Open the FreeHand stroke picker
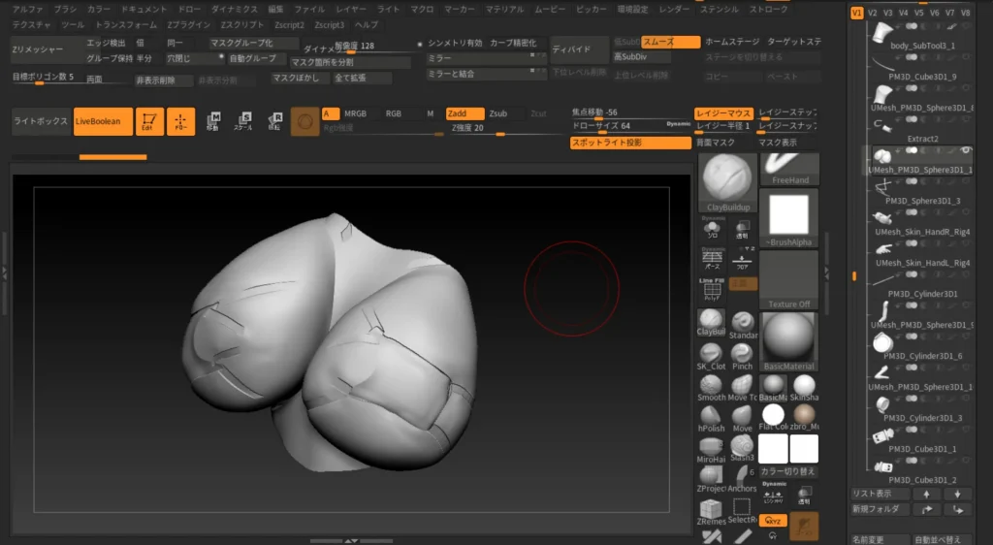993x545 pixels. [789, 168]
